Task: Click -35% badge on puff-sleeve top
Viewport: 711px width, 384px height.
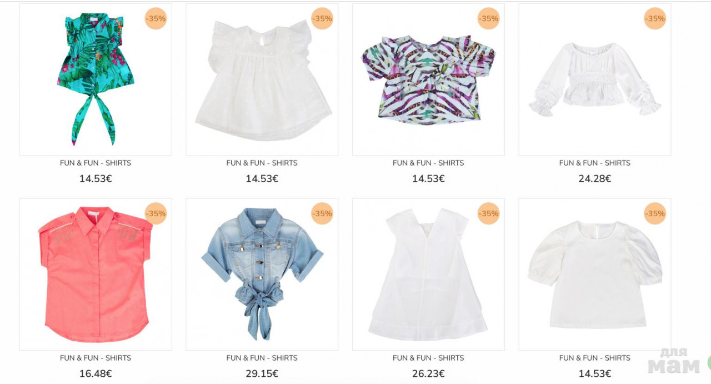Action: click(655, 213)
